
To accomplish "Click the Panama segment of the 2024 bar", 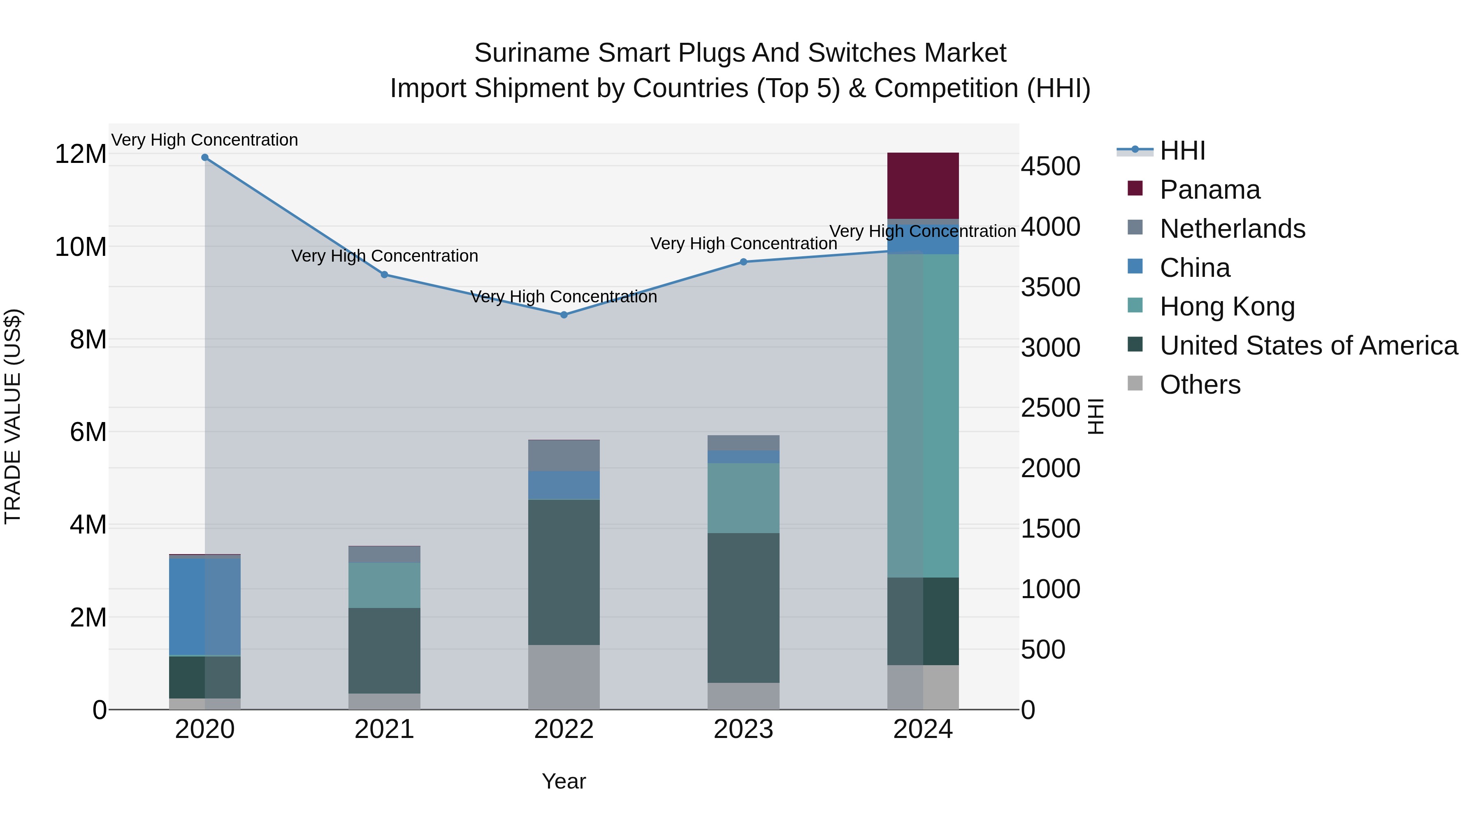I will click(923, 186).
